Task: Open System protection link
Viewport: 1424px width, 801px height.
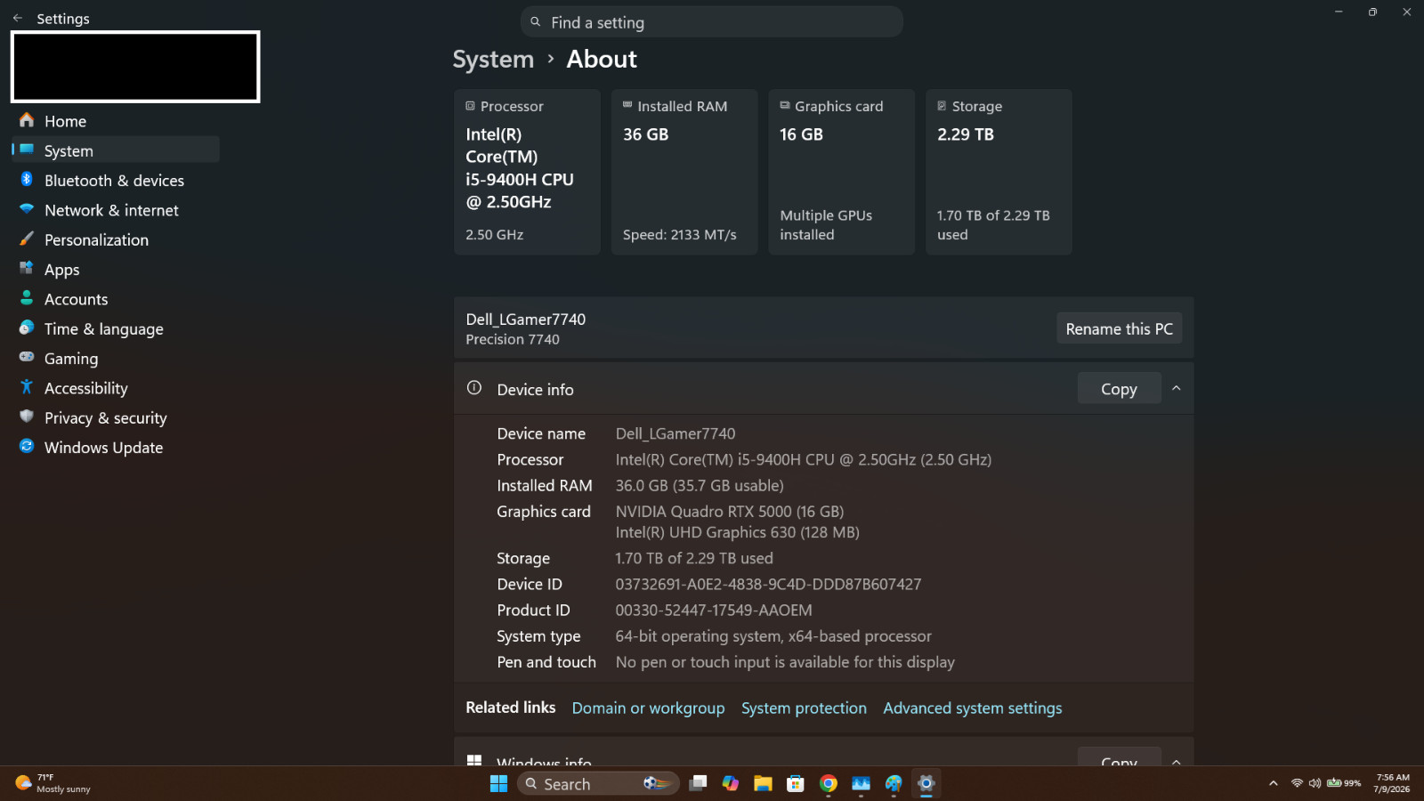Action: click(x=804, y=708)
